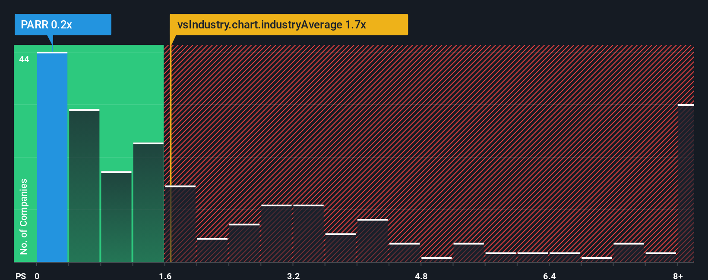Click the 4.8 x-axis label

click(x=421, y=276)
